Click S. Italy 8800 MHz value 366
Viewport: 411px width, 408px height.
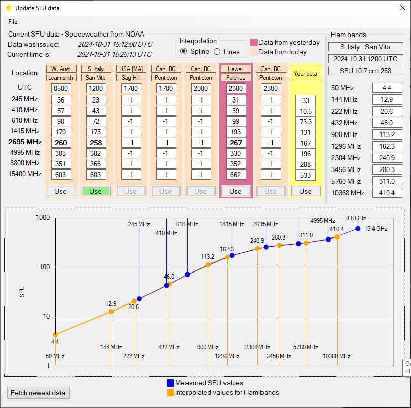pos(96,164)
